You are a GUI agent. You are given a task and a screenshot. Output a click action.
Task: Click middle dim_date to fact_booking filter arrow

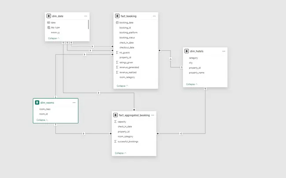click(90, 50)
